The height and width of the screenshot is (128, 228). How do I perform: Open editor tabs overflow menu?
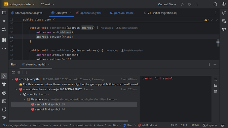pyautogui.click(x=215, y=13)
